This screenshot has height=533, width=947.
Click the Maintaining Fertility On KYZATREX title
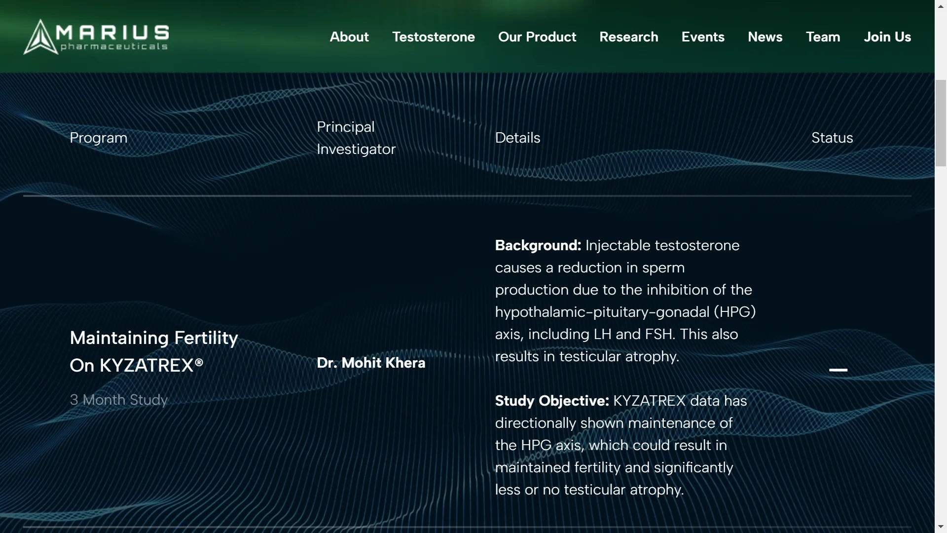point(154,351)
